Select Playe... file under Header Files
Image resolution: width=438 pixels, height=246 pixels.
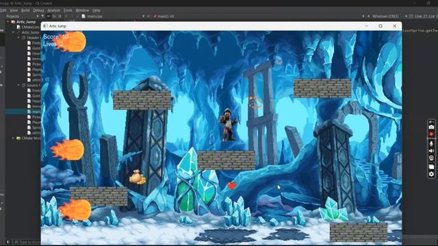click(34, 70)
